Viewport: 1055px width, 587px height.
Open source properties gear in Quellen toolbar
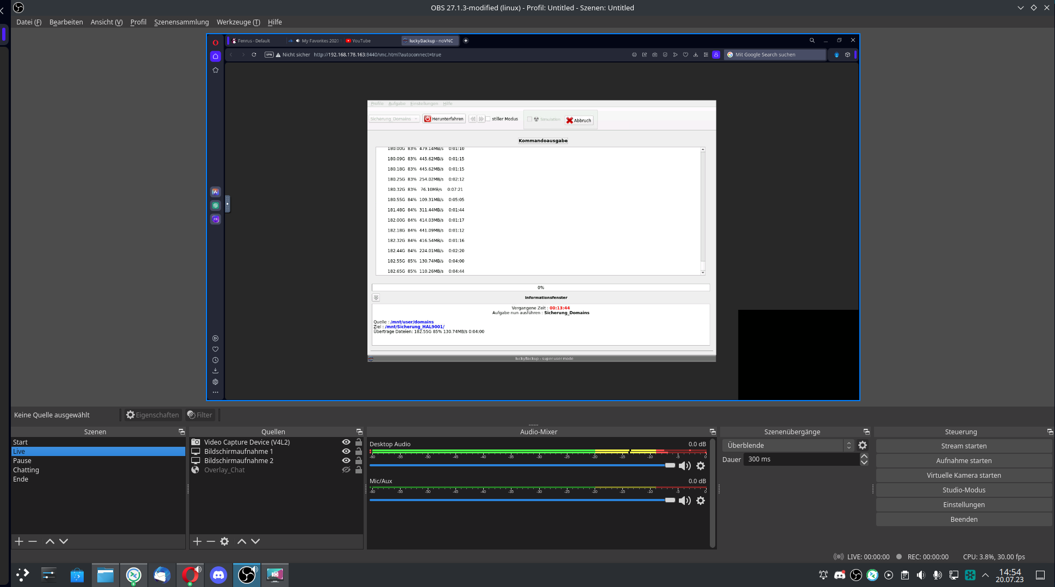tap(224, 541)
